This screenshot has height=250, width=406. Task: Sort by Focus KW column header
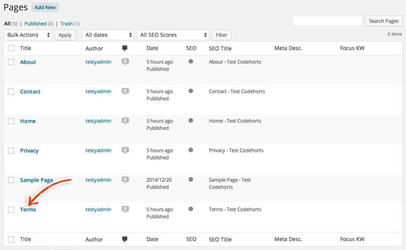tap(352, 48)
